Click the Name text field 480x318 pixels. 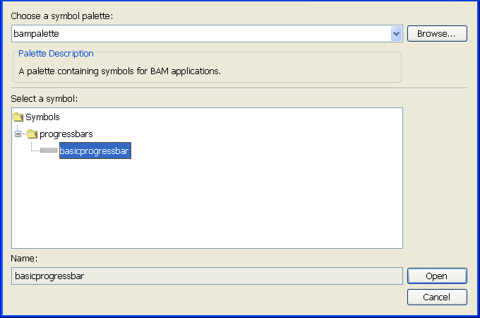pos(206,276)
